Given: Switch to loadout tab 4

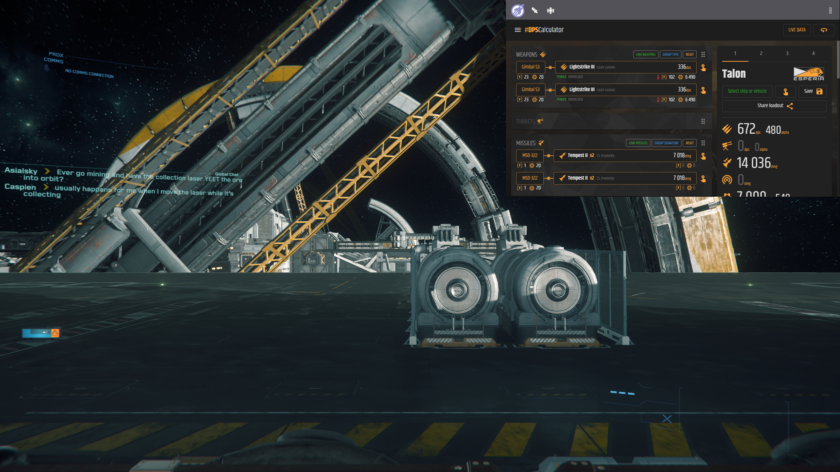Looking at the screenshot, I should pos(813,53).
